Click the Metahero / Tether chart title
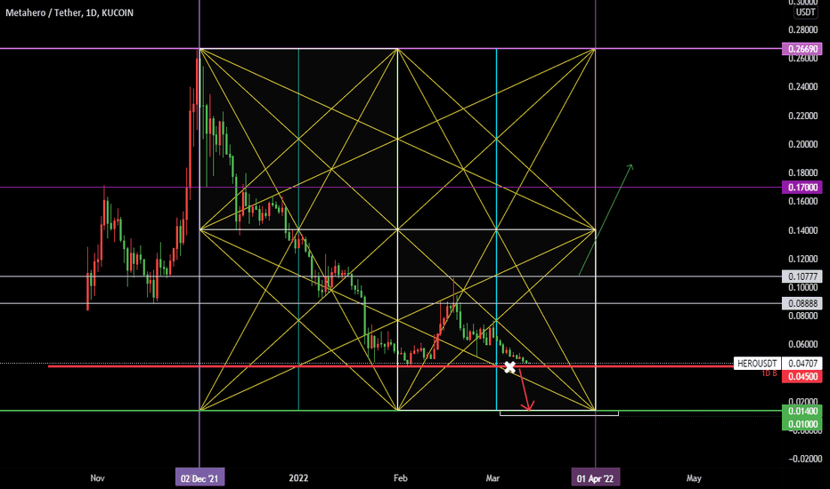The image size is (830, 489). 69,12
